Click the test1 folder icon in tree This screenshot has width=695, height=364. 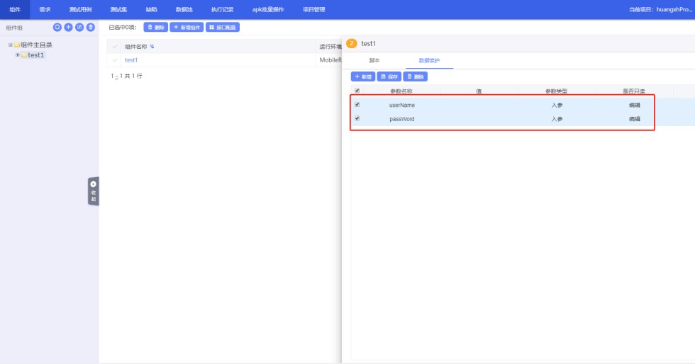point(24,55)
